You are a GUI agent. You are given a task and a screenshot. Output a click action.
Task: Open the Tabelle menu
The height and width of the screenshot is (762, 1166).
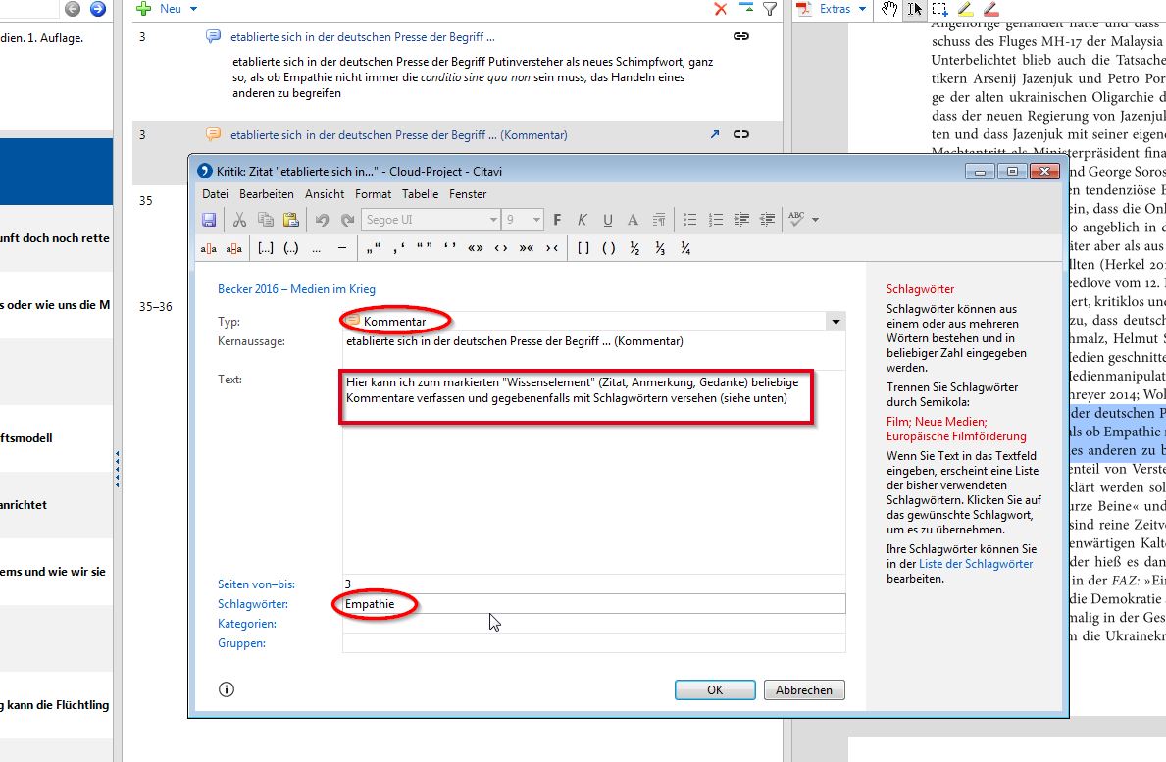point(420,194)
